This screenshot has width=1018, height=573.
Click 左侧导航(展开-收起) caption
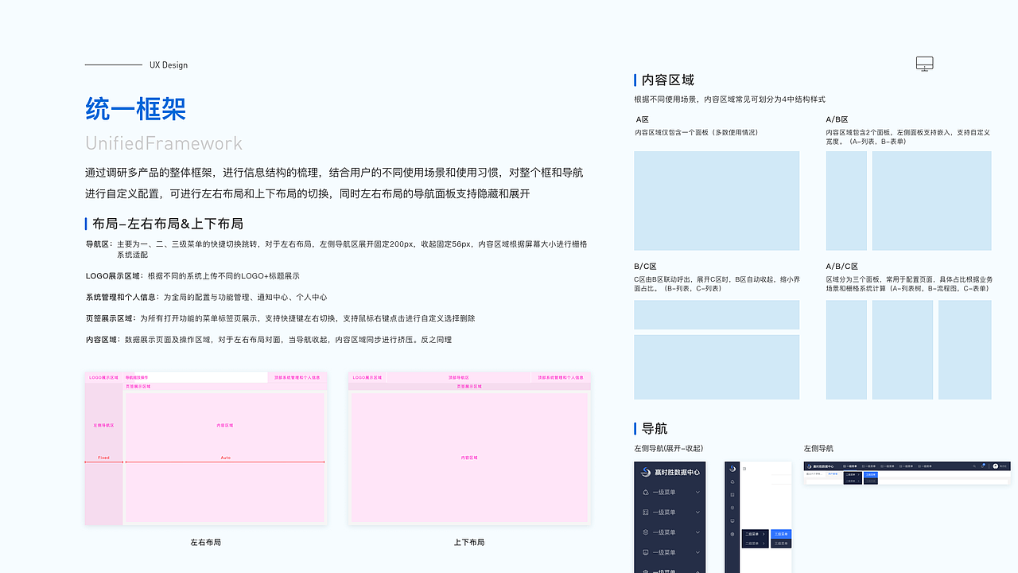(669, 448)
